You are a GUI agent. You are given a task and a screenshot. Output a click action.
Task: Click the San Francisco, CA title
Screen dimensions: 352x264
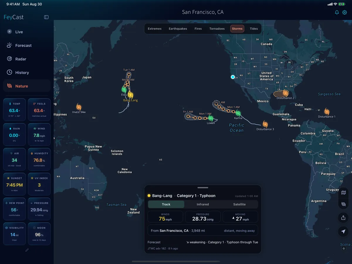tap(203, 12)
